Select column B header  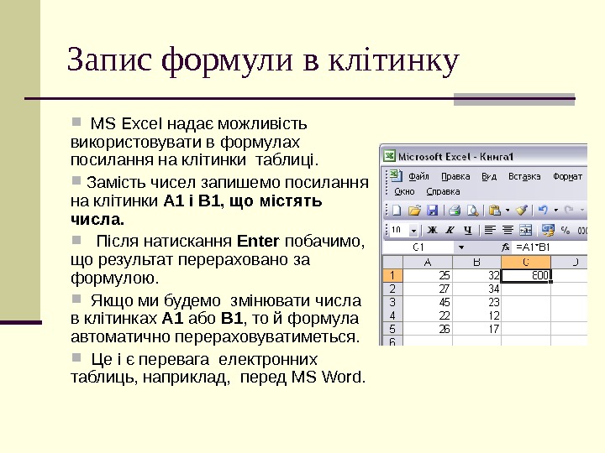(476, 263)
